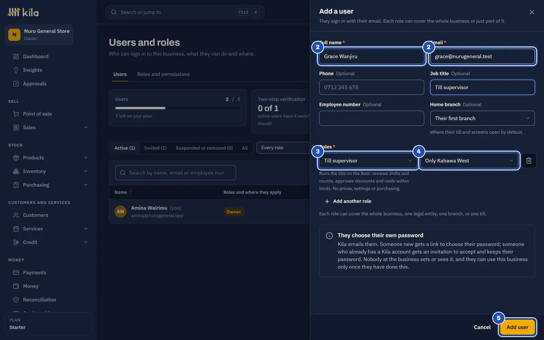Screen dimensions: 544x340
Task: Click the Phone input field
Action: click(371, 87)
